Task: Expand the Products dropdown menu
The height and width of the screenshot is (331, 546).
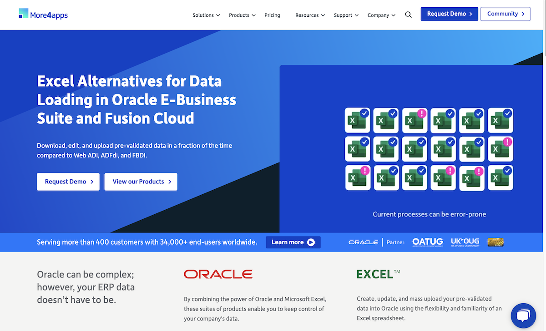Action: [242, 15]
